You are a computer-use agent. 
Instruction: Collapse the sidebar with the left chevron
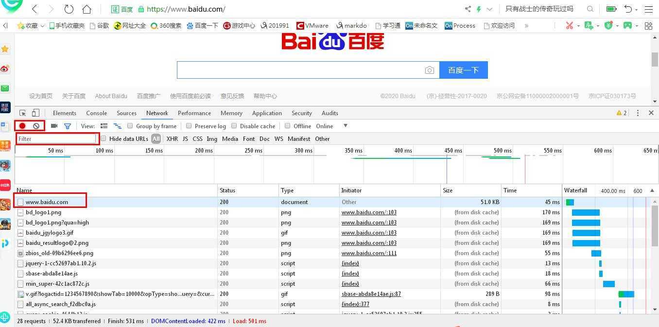point(5,26)
